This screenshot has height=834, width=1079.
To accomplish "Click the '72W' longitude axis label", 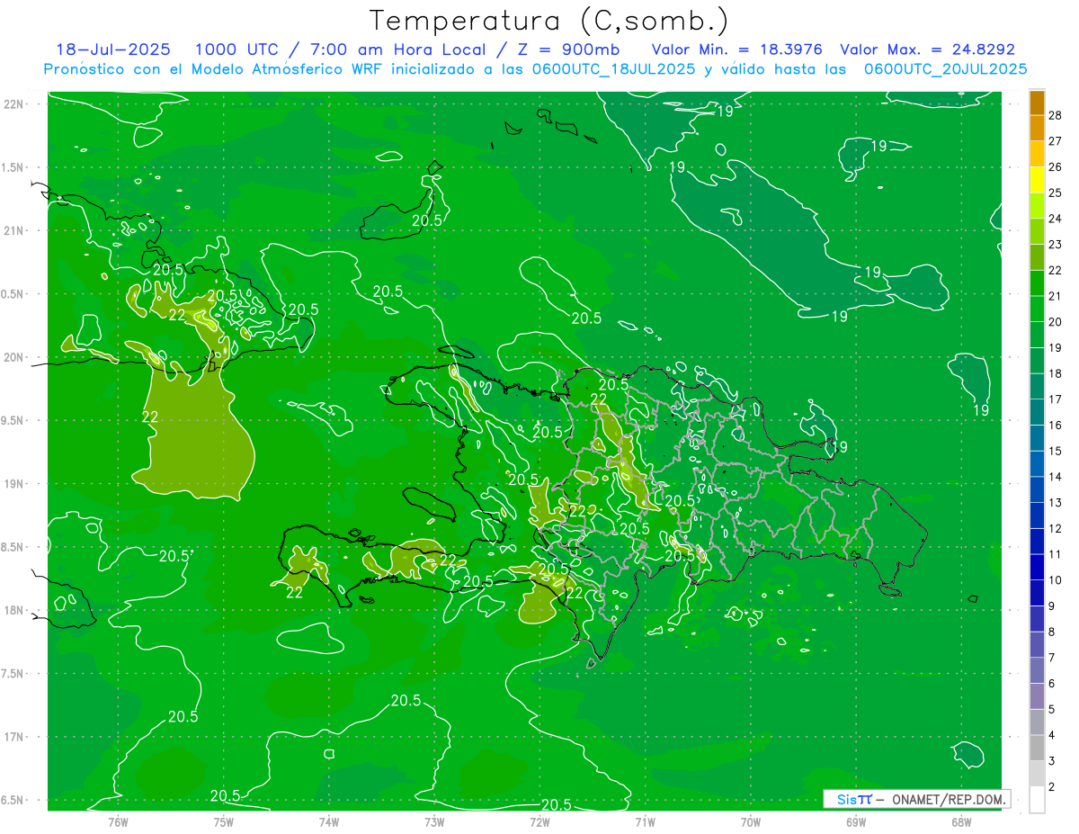I will [539, 821].
